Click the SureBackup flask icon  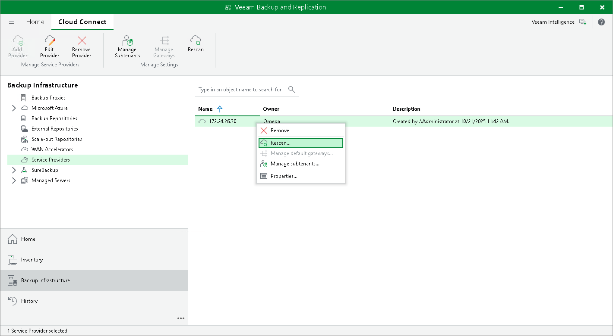click(24, 170)
